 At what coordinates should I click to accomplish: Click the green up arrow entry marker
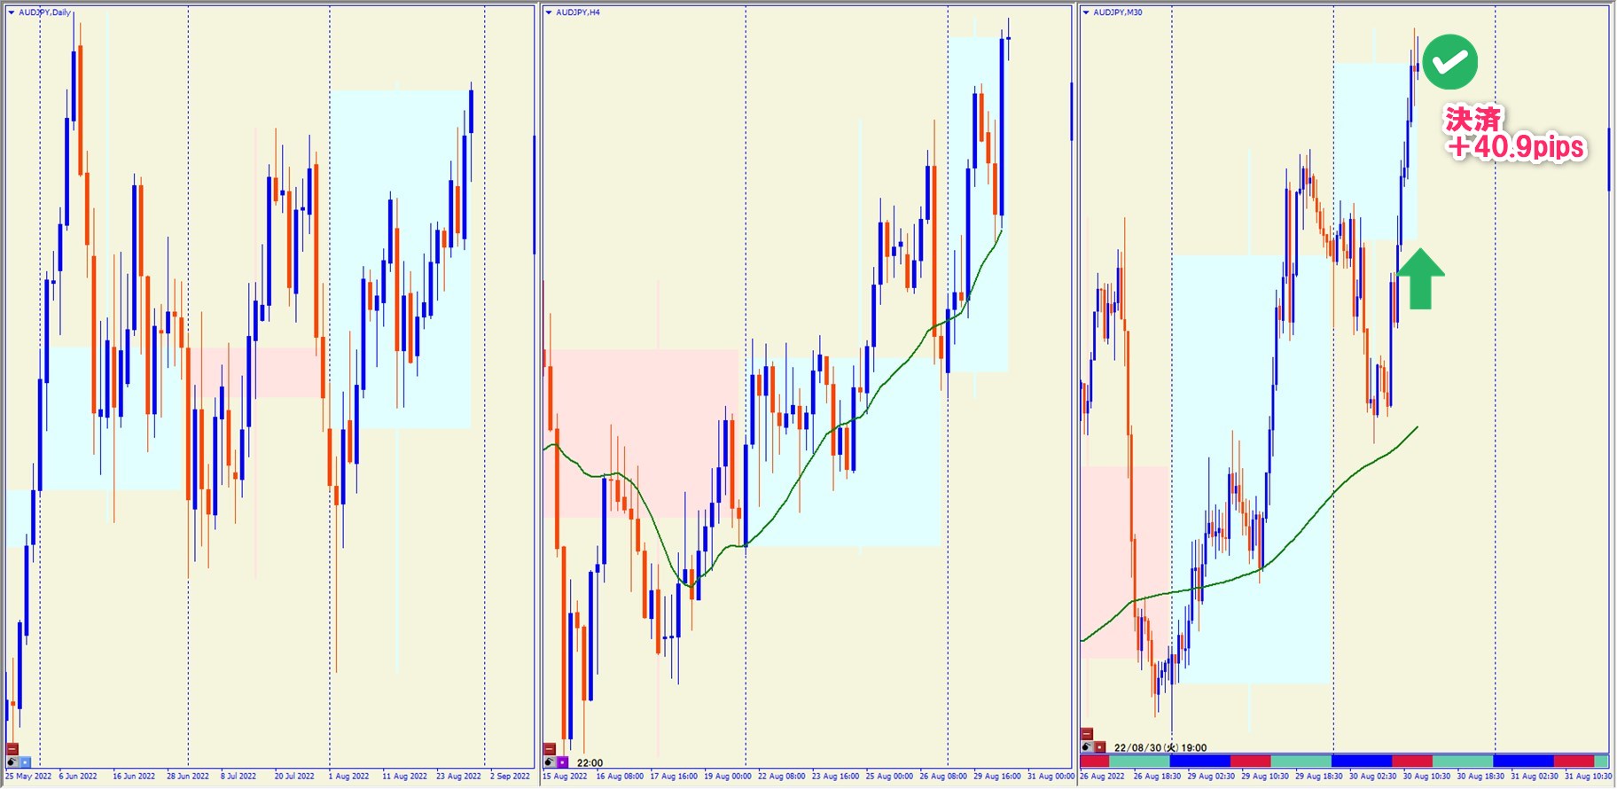(1421, 278)
